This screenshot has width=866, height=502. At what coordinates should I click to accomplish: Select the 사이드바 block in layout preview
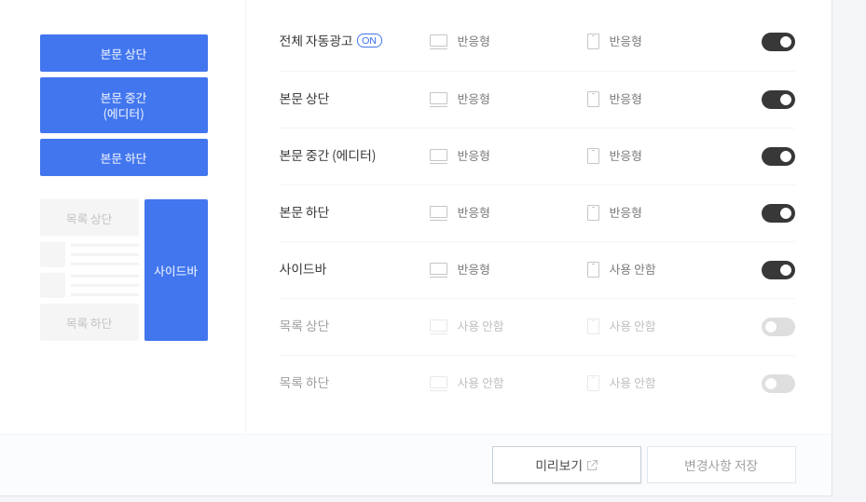point(176,270)
